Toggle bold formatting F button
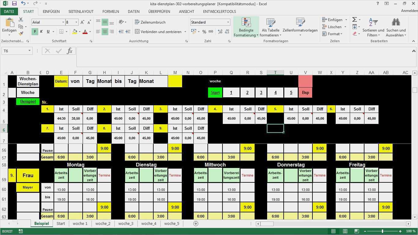Viewport: 418px width, 235px height. 35,32
